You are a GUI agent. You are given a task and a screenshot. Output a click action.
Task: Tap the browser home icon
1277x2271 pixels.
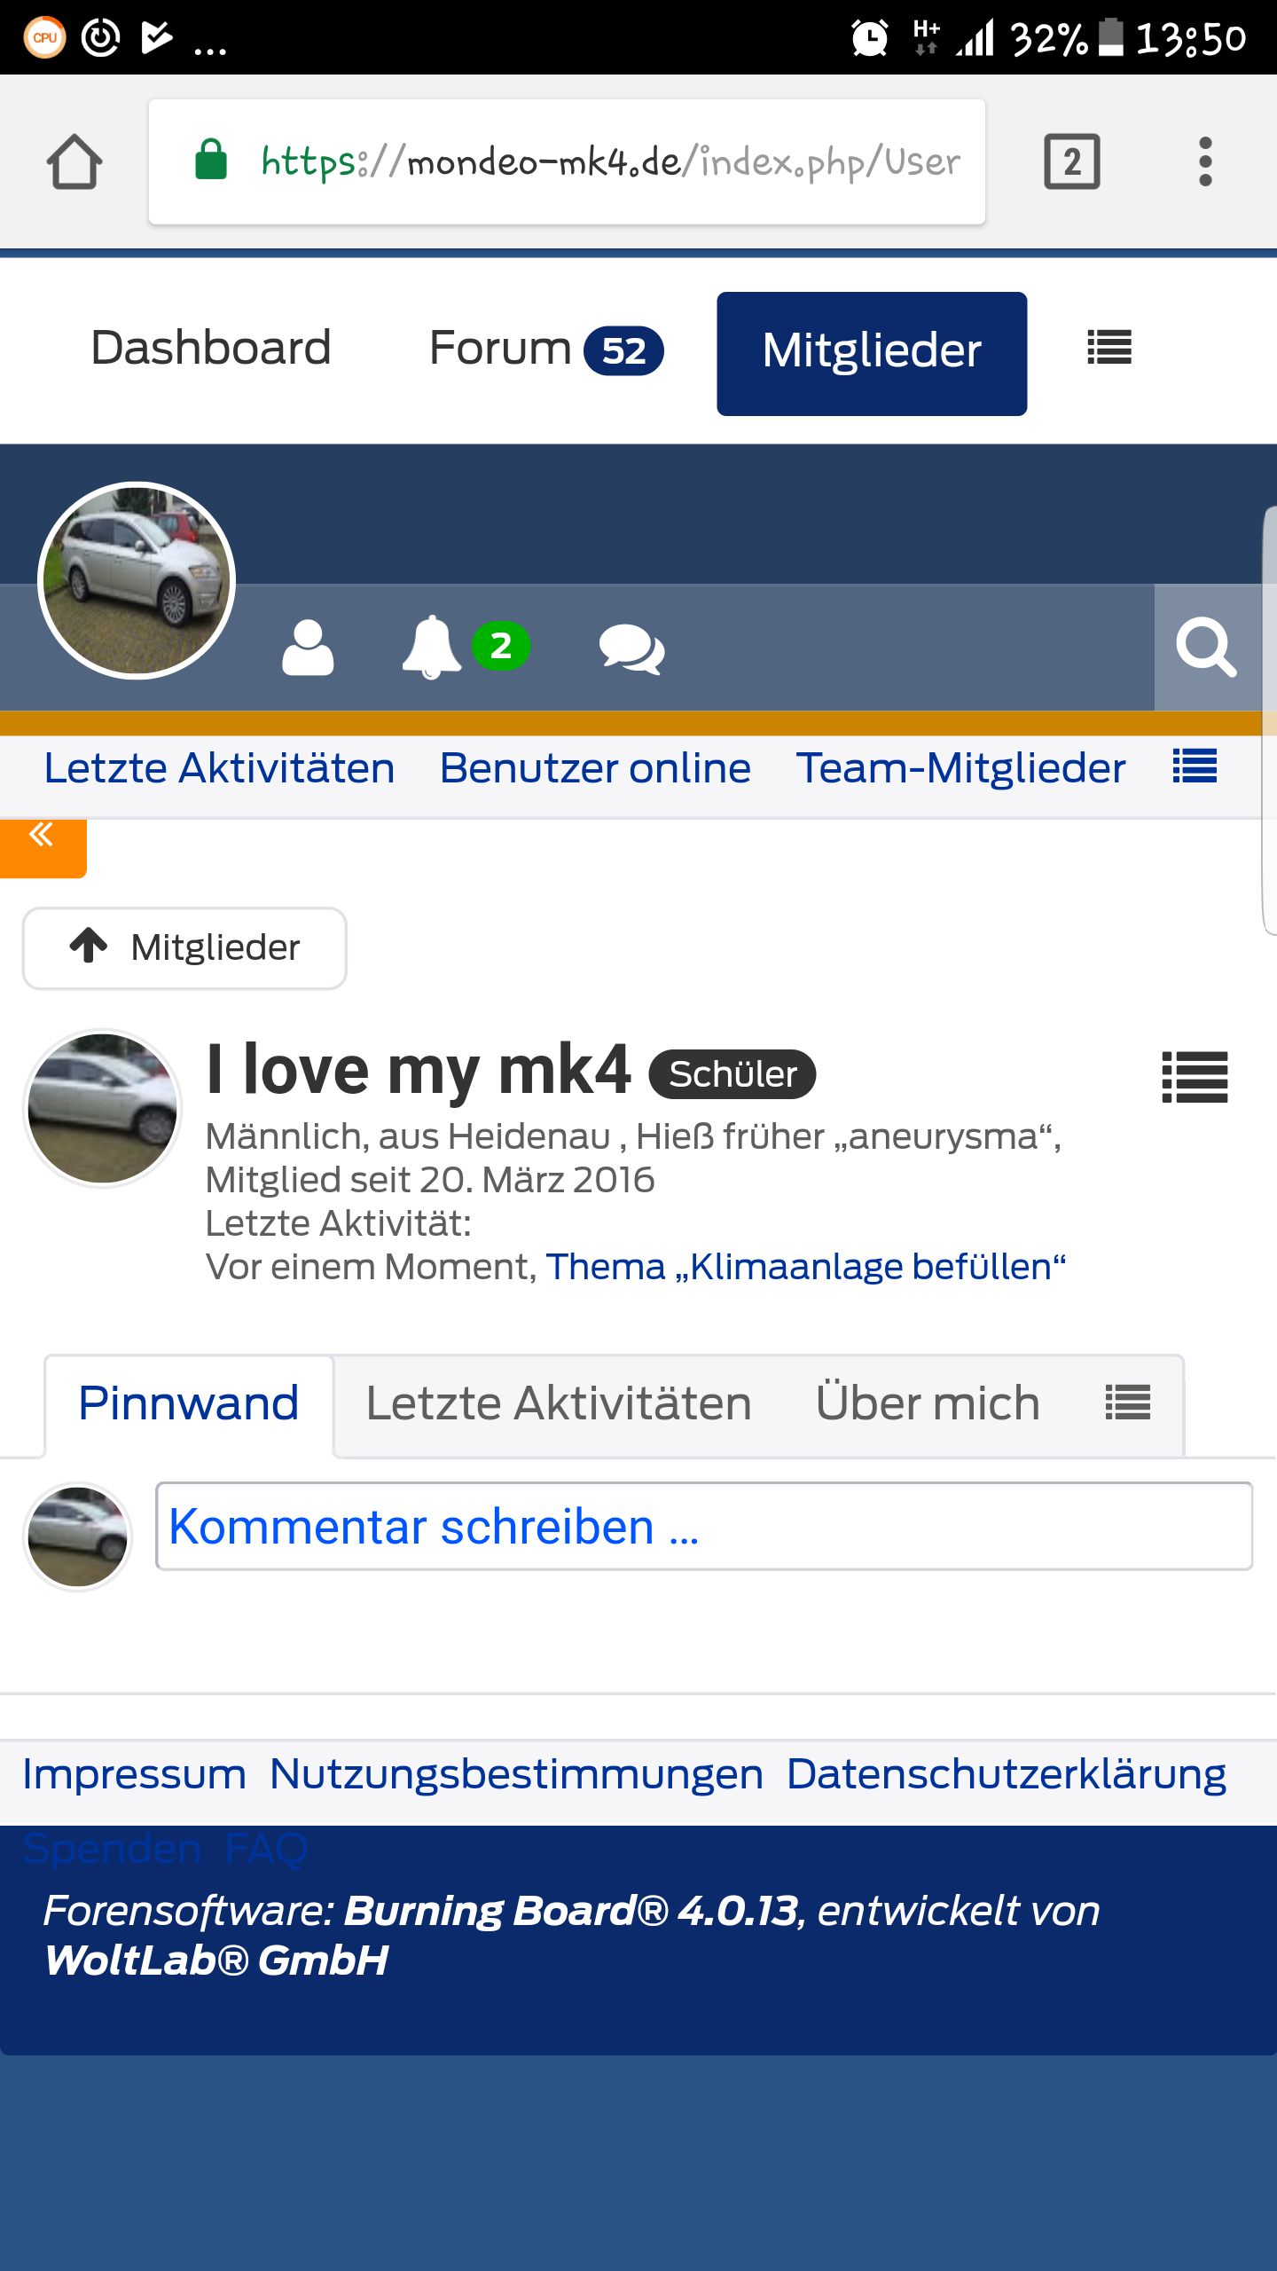point(74,162)
